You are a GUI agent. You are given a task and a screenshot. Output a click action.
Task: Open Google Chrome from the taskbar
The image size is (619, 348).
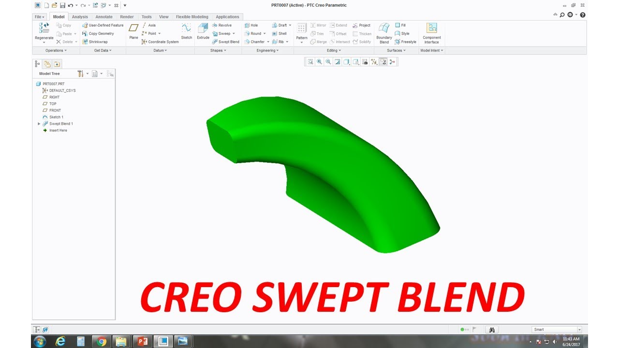click(102, 341)
